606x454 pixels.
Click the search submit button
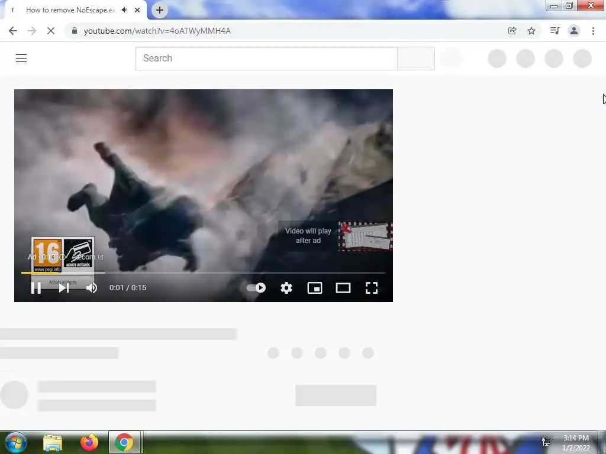416,59
